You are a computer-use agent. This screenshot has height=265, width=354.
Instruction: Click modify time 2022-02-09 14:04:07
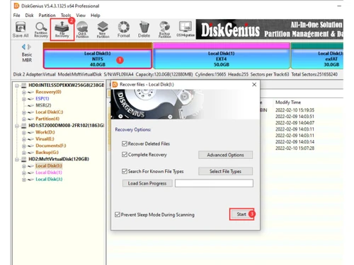(x=295, y=123)
